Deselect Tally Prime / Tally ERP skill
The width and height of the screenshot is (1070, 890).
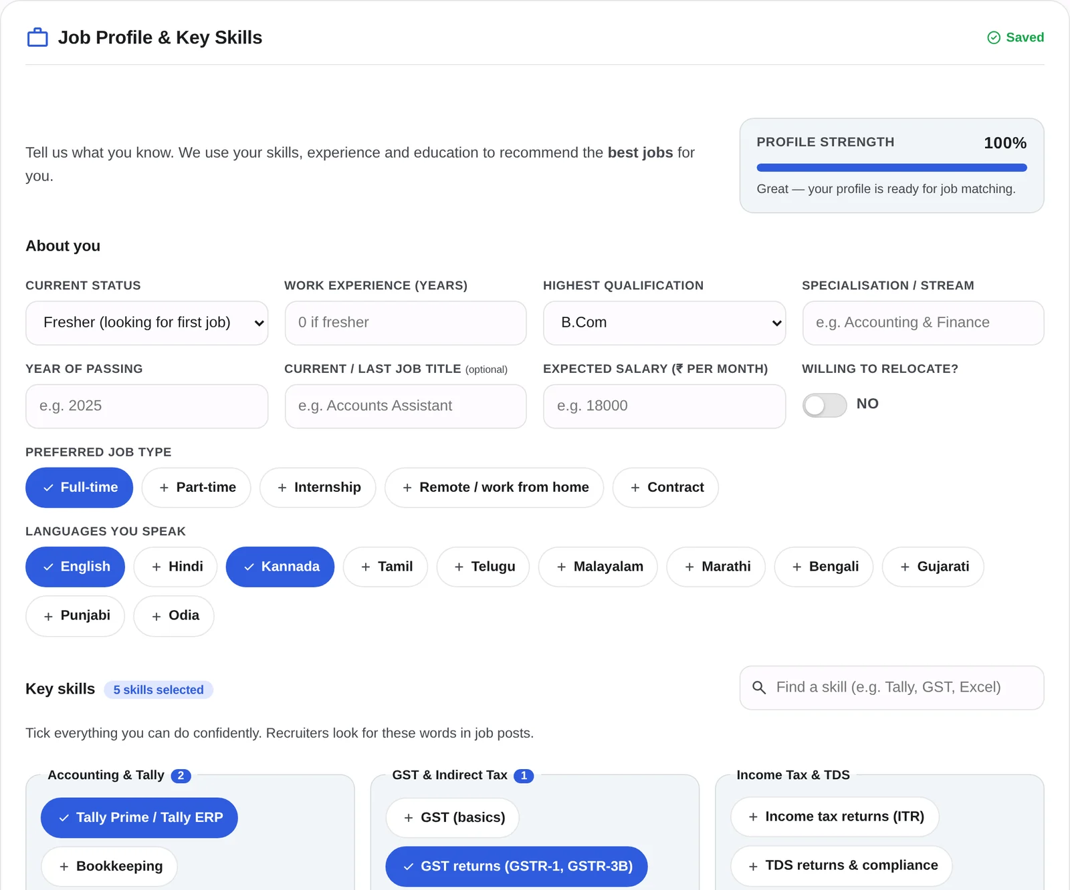pyautogui.click(x=139, y=818)
